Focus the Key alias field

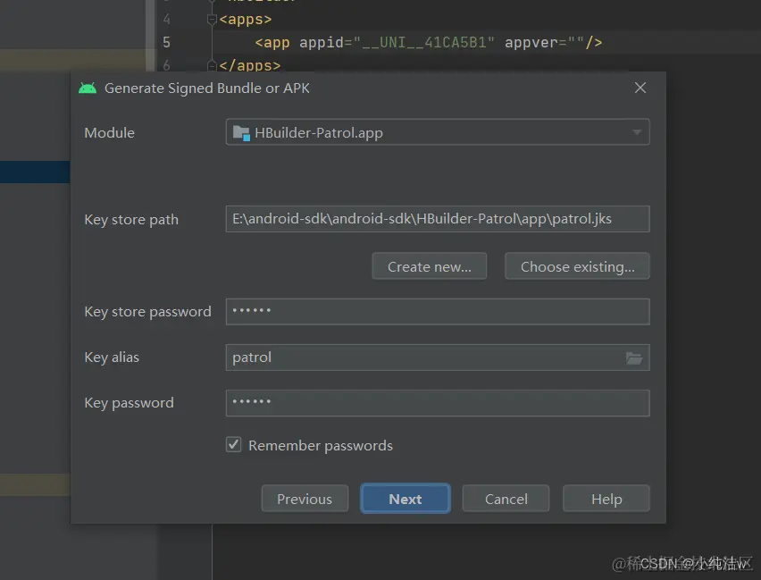[x=438, y=357]
